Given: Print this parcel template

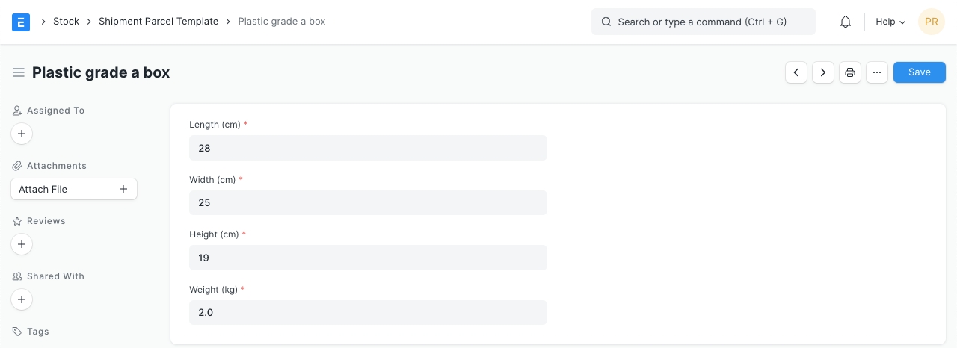Looking at the screenshot, I should coord(850,72).
